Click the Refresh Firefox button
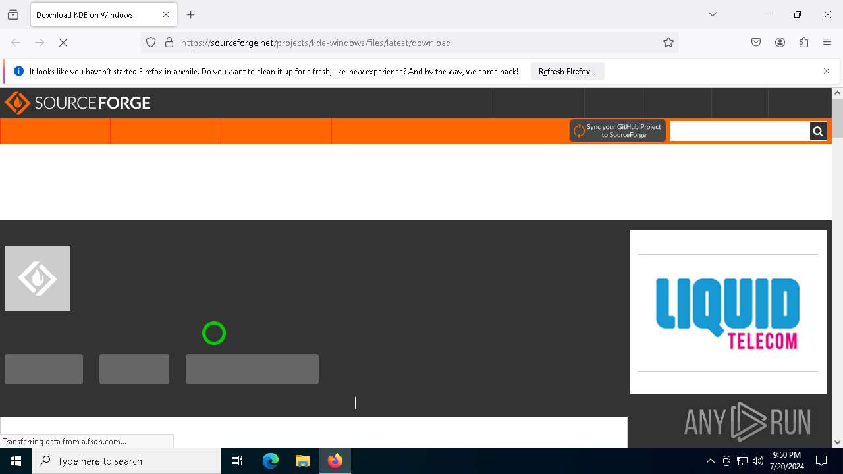Viewport: 843px width, 474px height. pos(567,71)
